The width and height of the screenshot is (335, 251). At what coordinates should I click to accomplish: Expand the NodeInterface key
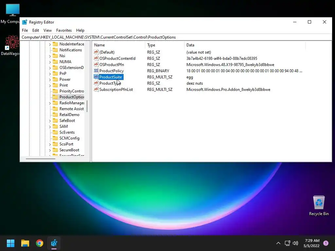50,44
